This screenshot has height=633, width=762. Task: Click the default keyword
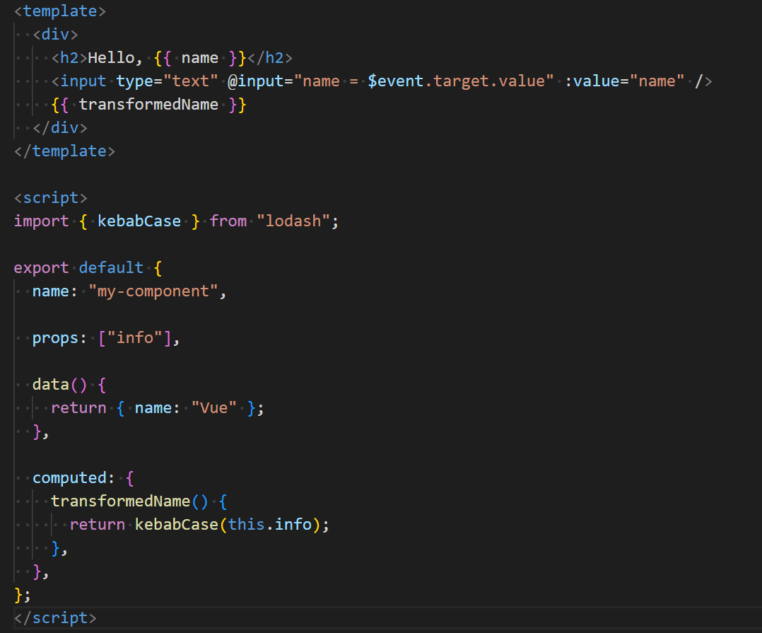[x=111, y=268]
